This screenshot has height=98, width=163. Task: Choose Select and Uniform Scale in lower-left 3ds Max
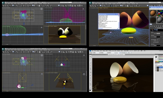28,52
